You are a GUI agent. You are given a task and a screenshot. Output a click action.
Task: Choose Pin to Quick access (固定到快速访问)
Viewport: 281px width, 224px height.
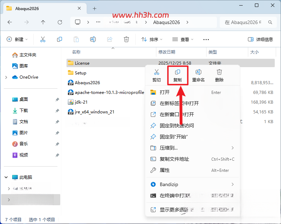point(193,126)
